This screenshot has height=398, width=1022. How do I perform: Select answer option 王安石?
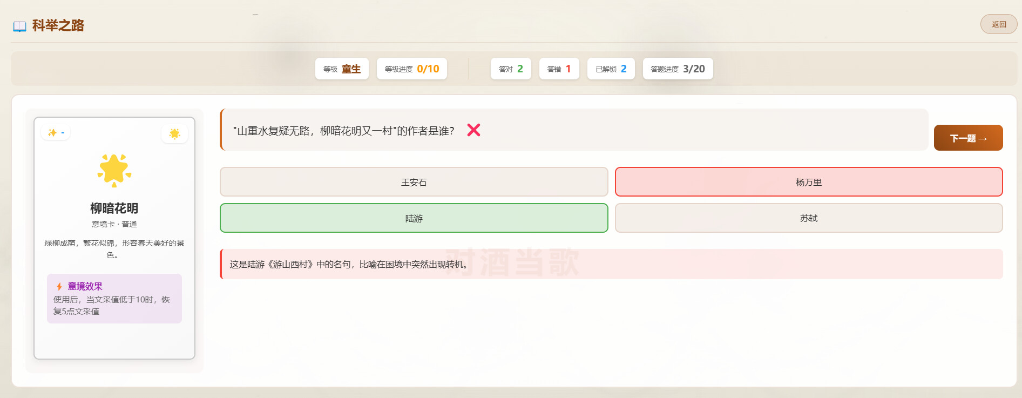coord(414,182)
